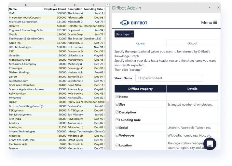Select the 'salesforce.com' cell
This screenshot has height=166, width=232.
[x=26, y=81]
